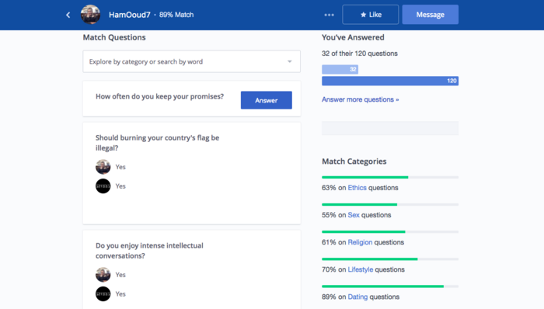Open the Dating category link
The image size is (544, 309).
point(357,297)
